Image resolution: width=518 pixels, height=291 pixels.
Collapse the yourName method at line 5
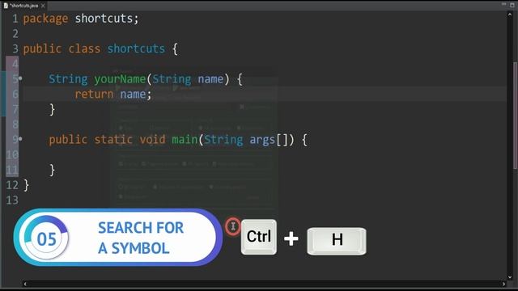coord(20,78)
